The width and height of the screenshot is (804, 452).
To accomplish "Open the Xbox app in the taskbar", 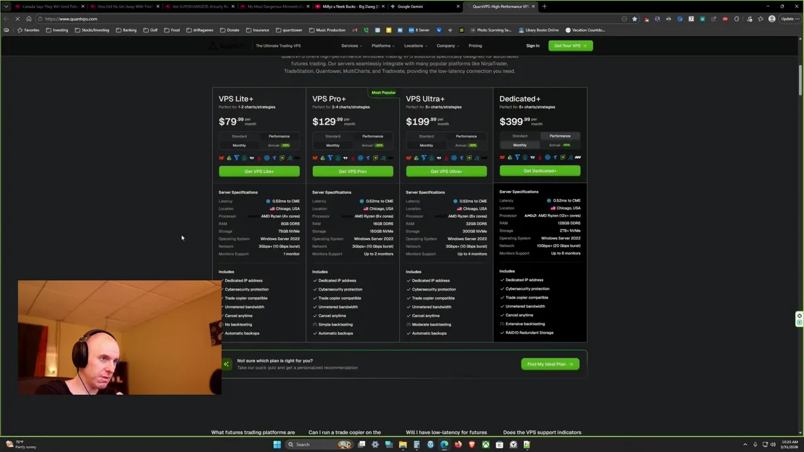I will (x=486, y=444).
